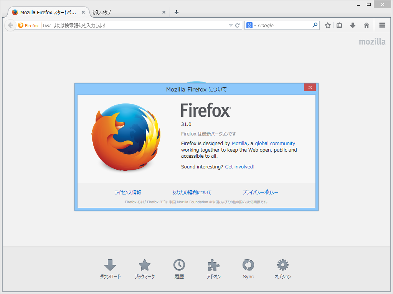
Task: Open a new tab with the plus button
Action: 176,12
